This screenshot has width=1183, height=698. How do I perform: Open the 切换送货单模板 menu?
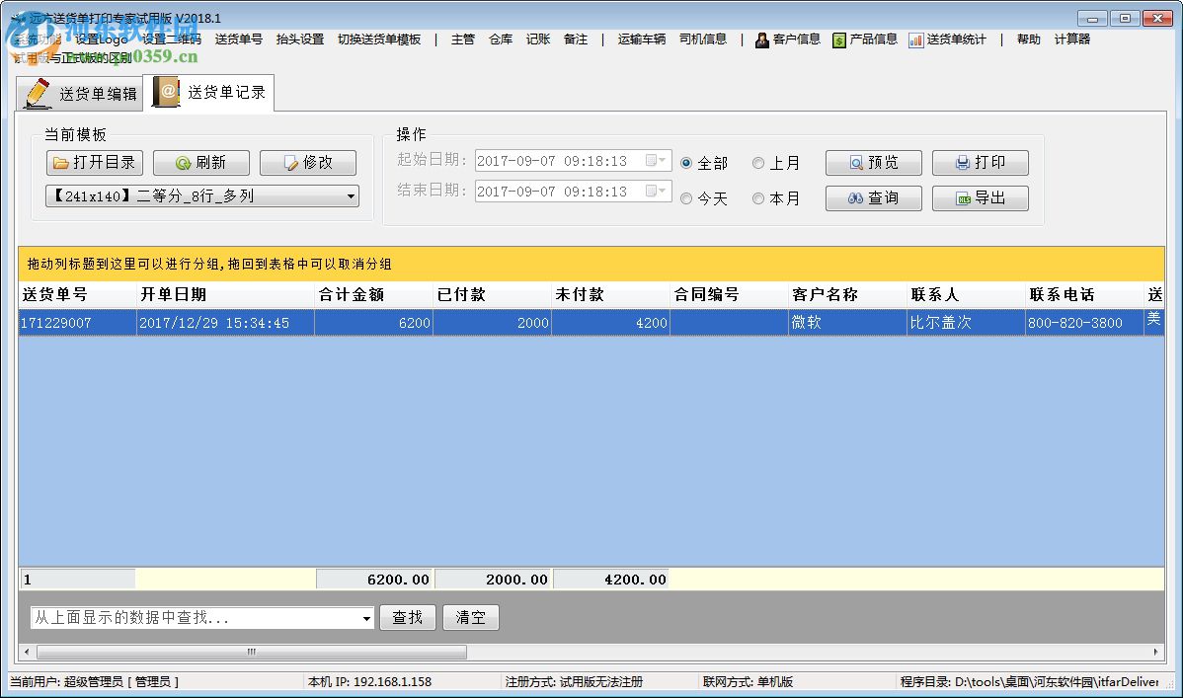[x=378, y=39]
